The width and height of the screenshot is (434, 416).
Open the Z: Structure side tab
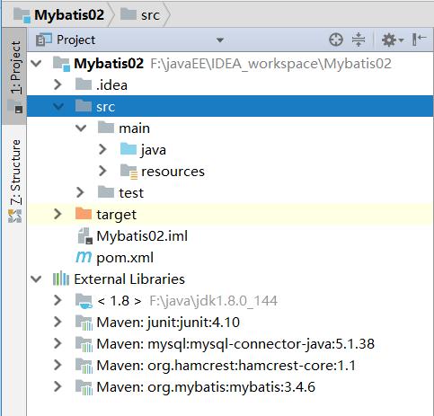point(14,180)
